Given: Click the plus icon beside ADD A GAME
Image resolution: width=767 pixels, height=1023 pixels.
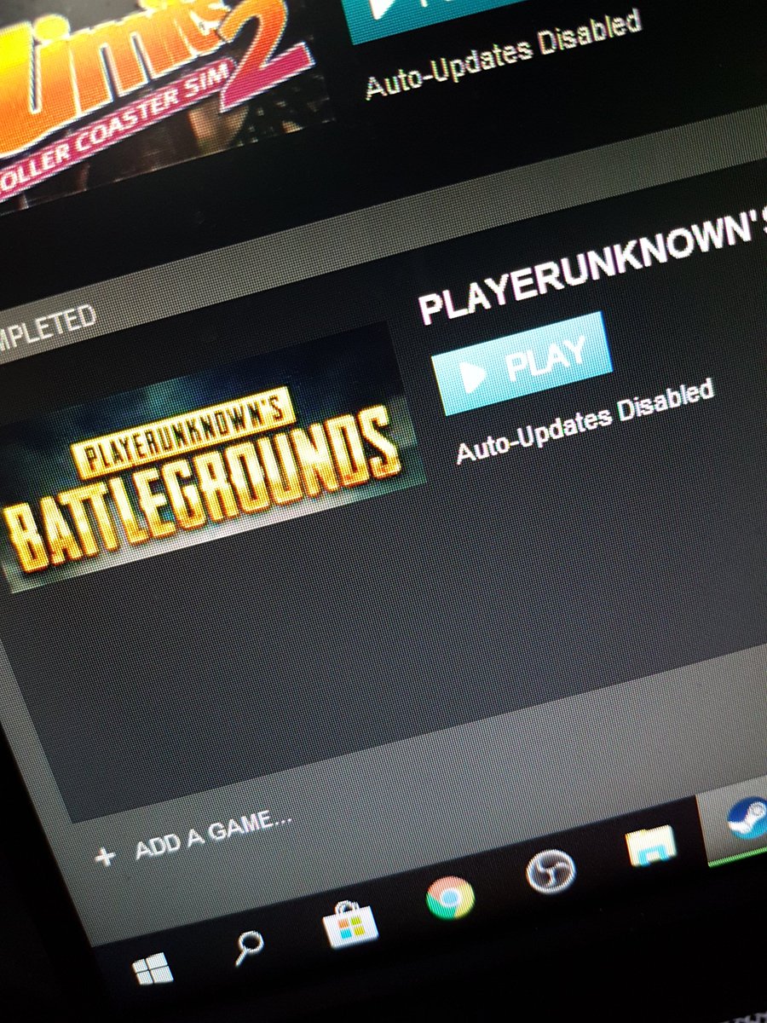Looking at the screenshot, I should [106, 857].
